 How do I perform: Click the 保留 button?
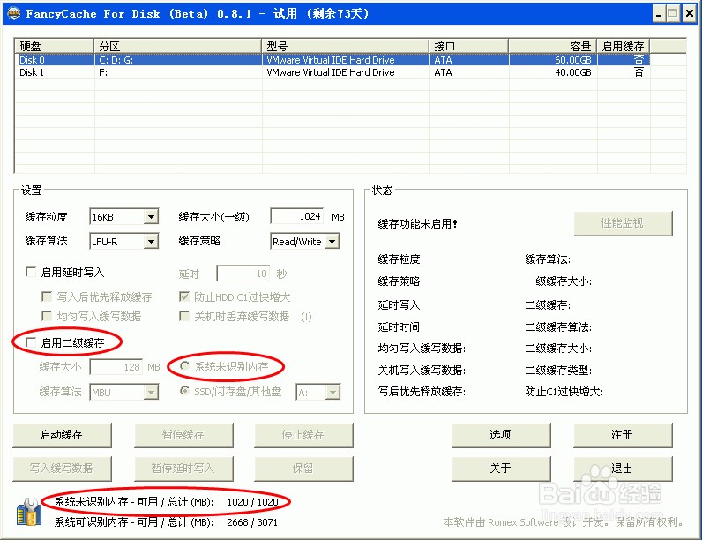pos(303,469)
